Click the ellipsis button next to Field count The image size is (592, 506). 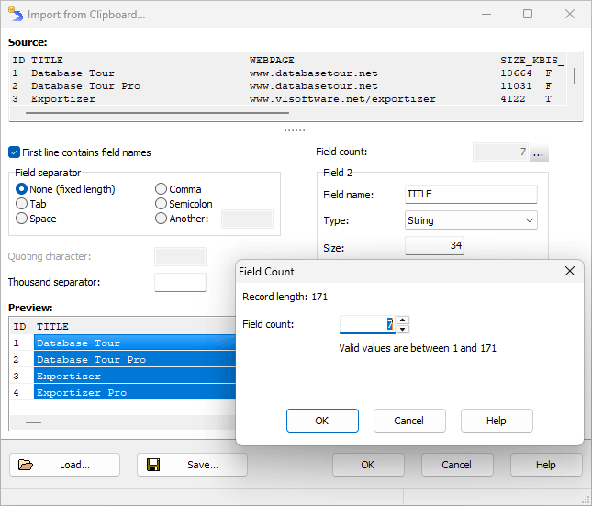(539, 152)
